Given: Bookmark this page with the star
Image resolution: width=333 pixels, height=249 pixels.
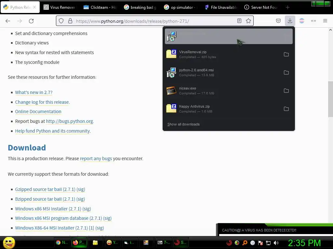Looking at the screenshot, I should 248,21.
